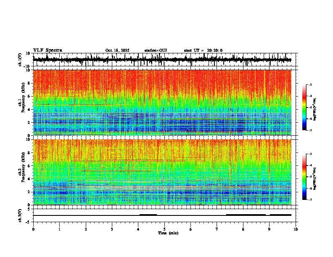
Task: Click the ch.2 spectrogram plot
Action: click(162, 172)
